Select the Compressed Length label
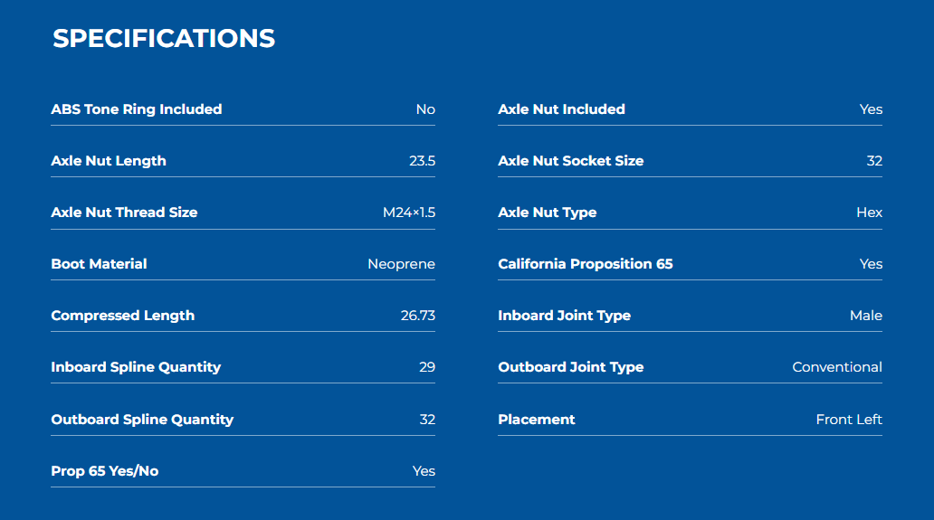Screen dimensions: 934x520 pos(123,316)
